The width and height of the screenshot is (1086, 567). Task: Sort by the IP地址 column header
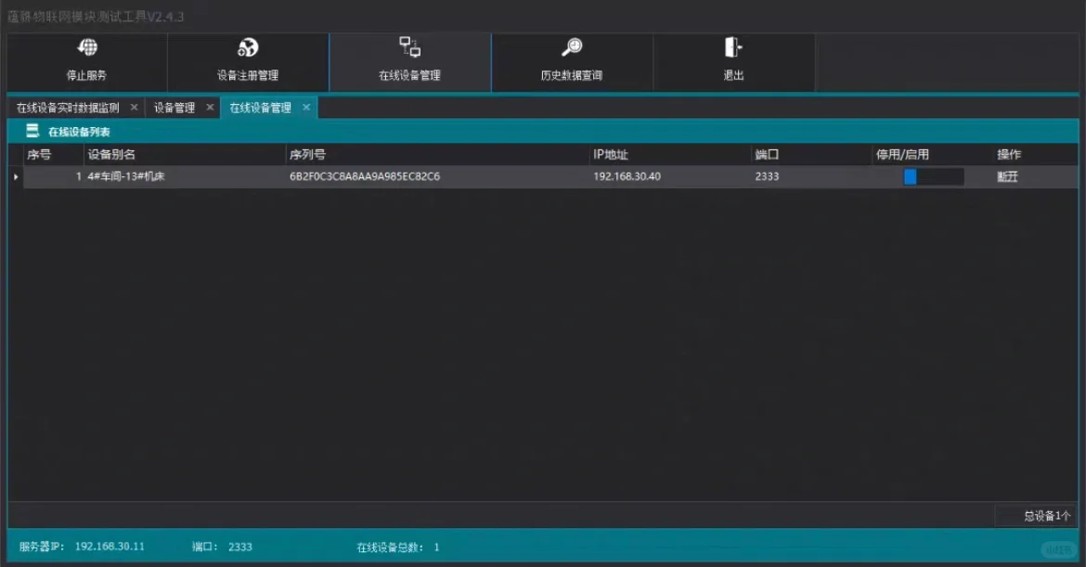pyautogui.click(x=611, y=155)
